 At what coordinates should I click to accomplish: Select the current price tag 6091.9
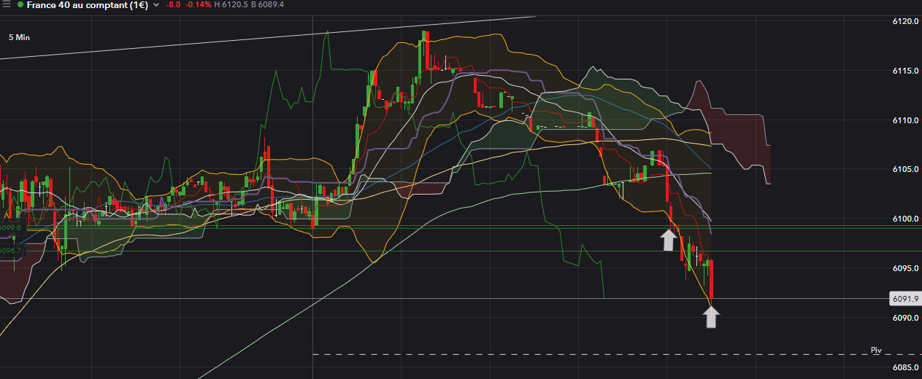(905, 299)
